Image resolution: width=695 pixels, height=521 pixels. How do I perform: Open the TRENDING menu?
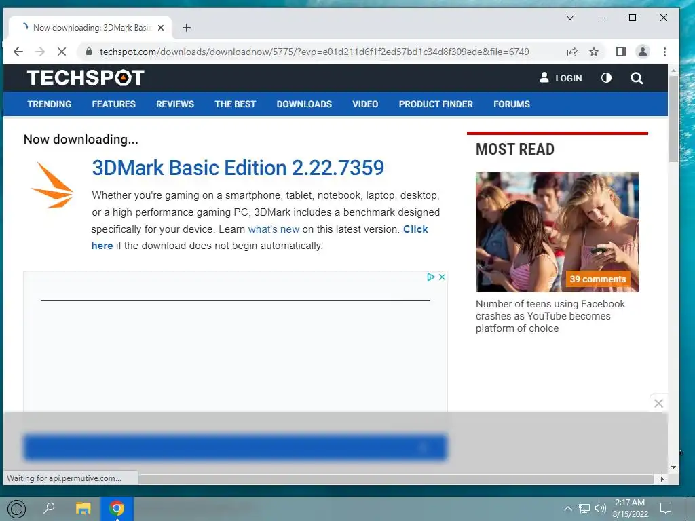[x=49, y=104]
